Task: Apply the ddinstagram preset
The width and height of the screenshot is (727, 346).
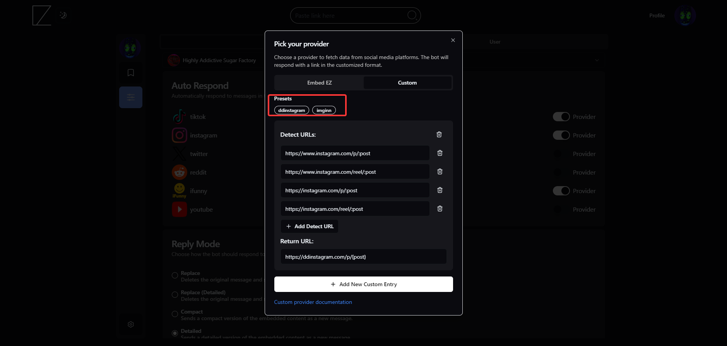Action: pos(291,110)
